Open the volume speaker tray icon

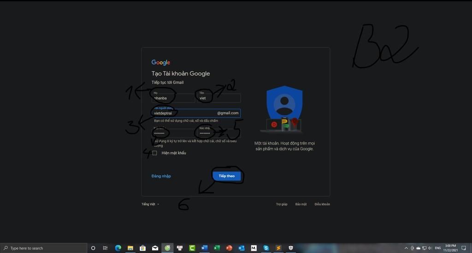pos(430,248)
